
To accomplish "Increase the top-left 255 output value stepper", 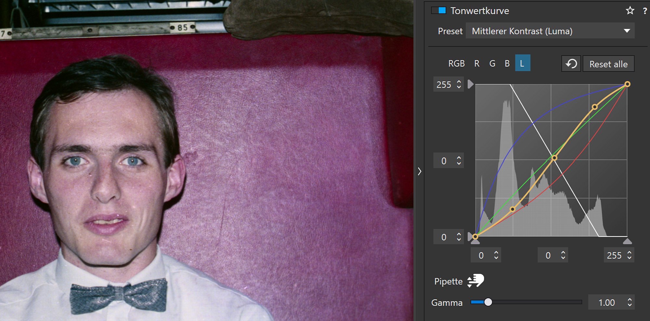I will coord(459,82).
